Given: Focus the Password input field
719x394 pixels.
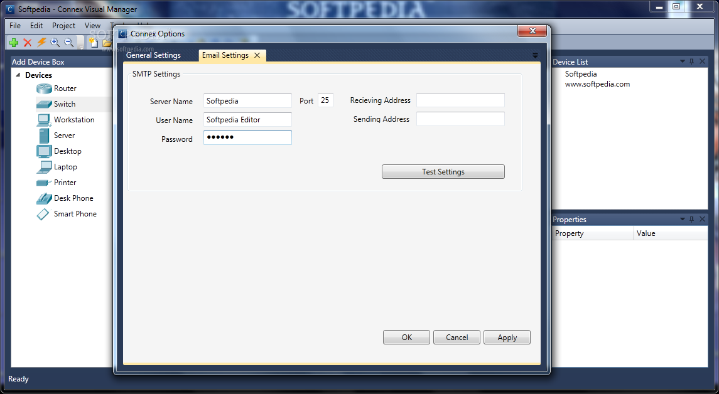Looking at the screenshot, I should [x=247, y=137].
